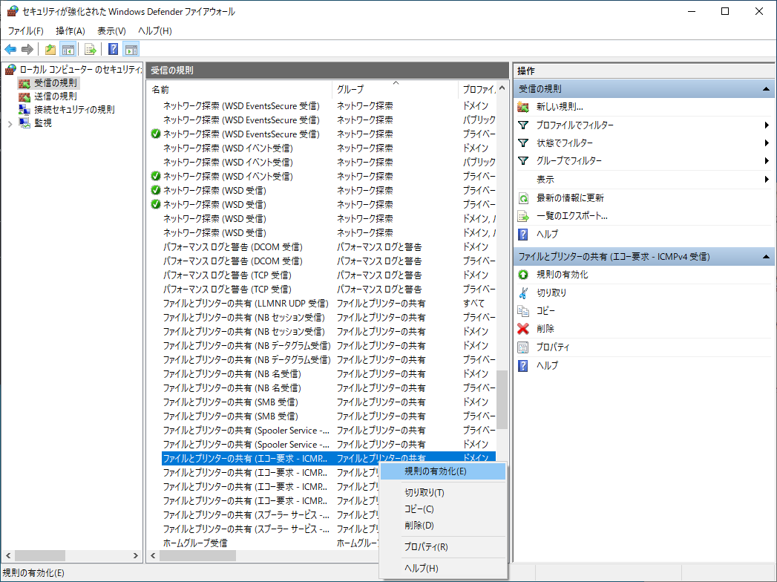
Task: Open the ヘルプ(H) menu in the menu bar
Action: click(x=155, y=30)
